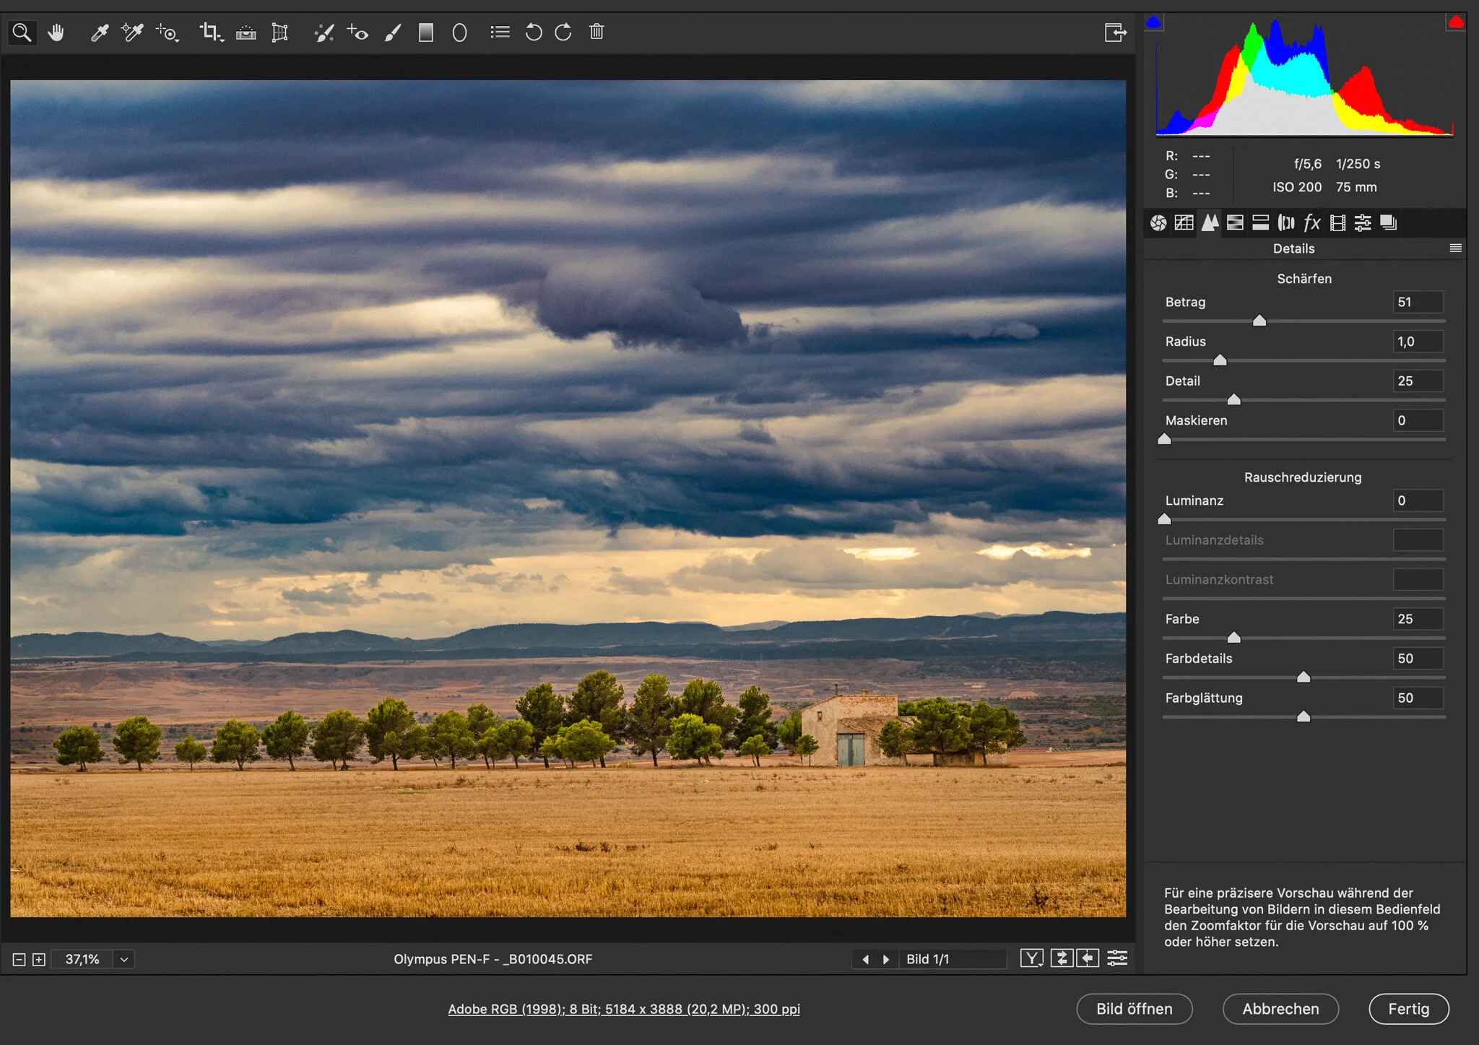Select the Hand tool
Screen dimensions: 1479x1045
[x=56, y=32]
